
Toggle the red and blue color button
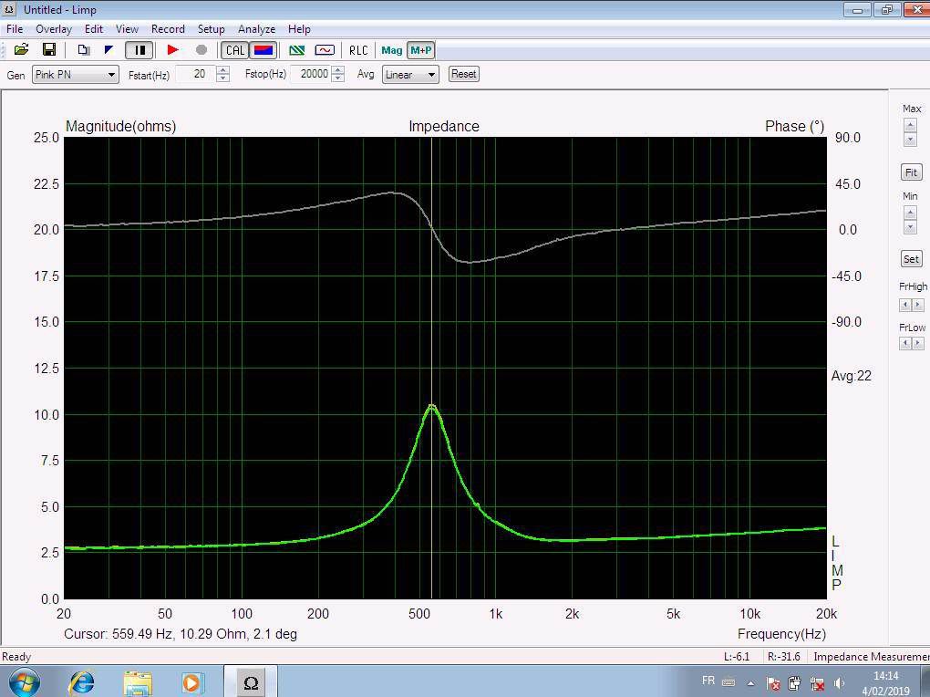(263, 50)
